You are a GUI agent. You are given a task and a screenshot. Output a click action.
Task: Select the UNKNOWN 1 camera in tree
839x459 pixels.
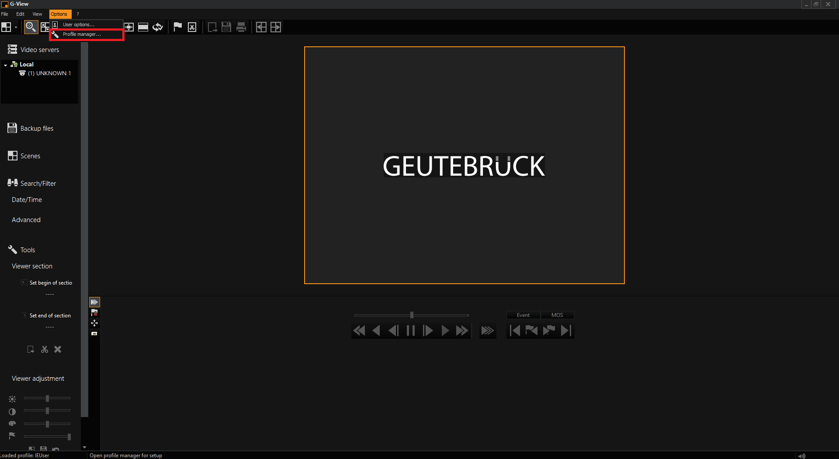point(49,73)
